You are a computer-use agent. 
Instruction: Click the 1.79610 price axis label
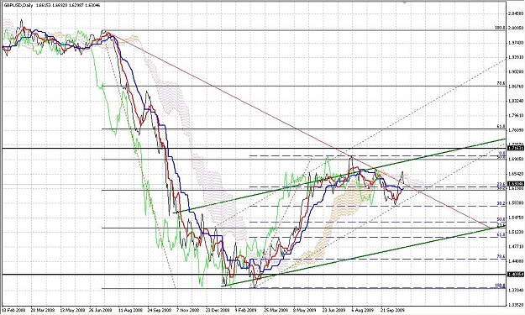point(516,115)
